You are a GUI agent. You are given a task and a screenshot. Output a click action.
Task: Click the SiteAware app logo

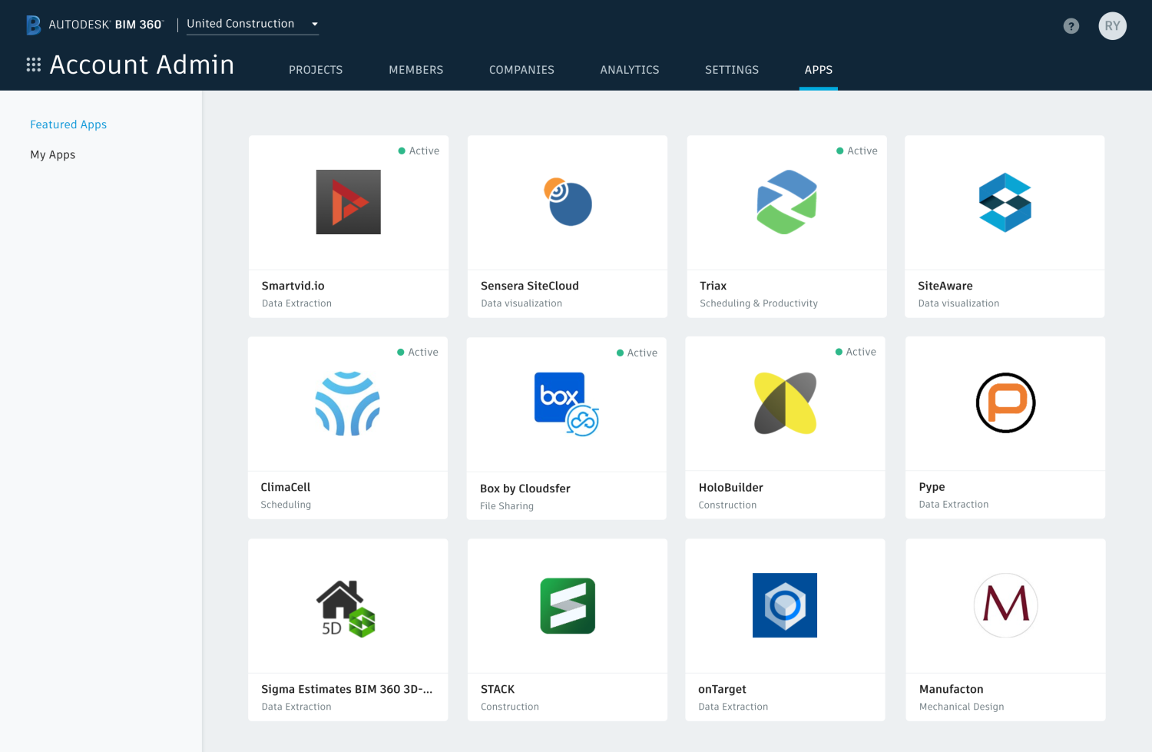[1005, 202]
